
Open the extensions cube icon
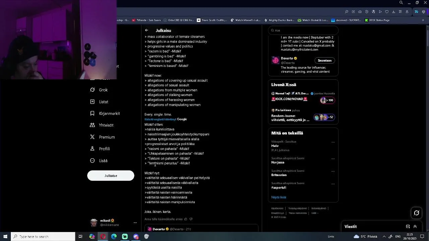[x=424, y=12]
